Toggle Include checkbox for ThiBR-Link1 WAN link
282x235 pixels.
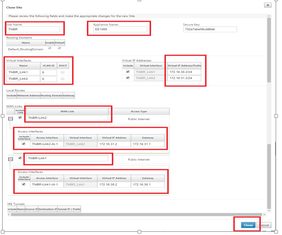tap(20, 158)
